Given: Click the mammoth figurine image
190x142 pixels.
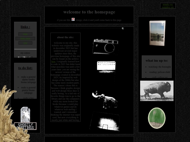Looking at the screenshot, I should point(105,100).
